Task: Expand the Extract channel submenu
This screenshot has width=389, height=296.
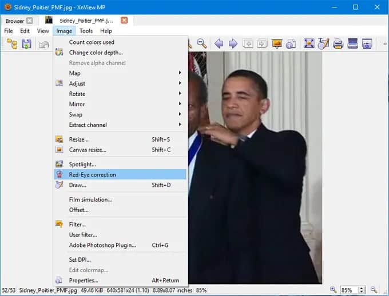Action: (120, 125)
